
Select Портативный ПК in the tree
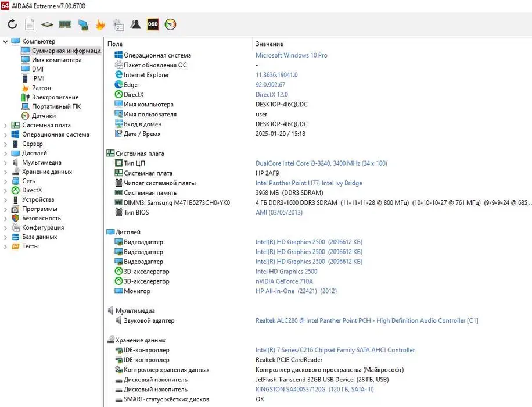tap(51, 106)
